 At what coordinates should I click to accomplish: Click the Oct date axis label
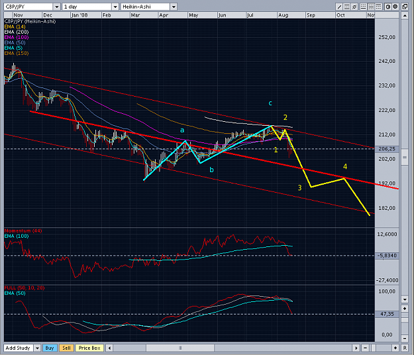[340, 15]
